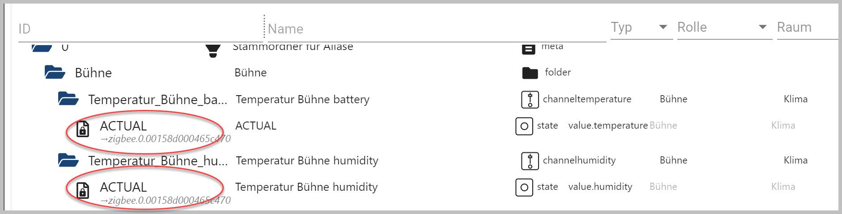Click the state icon in value.humidity row

524,187
